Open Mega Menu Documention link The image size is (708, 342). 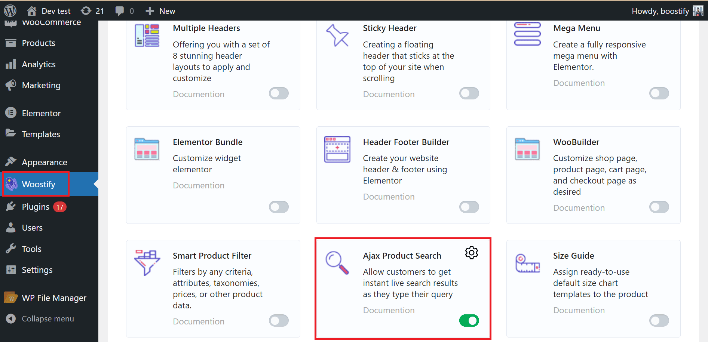(x=579, y=83)
